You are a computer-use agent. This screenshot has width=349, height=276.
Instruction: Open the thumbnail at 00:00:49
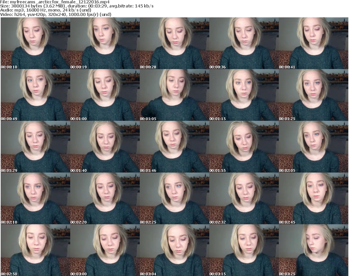[35, 95]
